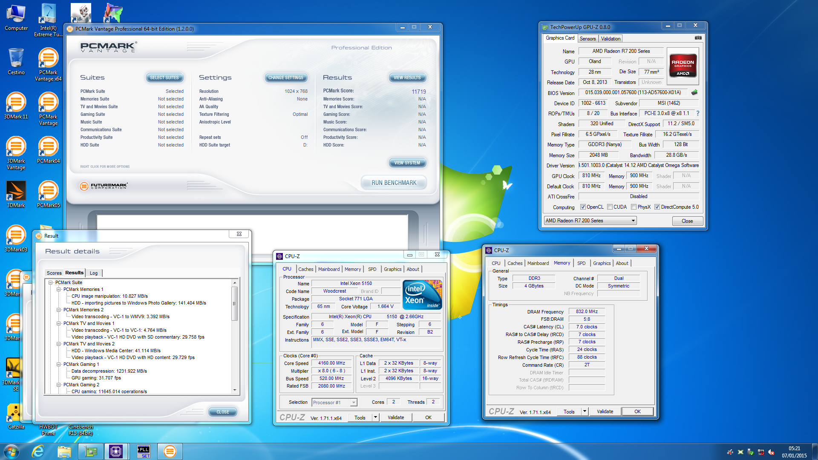The height and width of the screenshot is (460, 818).
Task: Collapse the PCMark Gaming 1 node
Action: tap(59, 364)
